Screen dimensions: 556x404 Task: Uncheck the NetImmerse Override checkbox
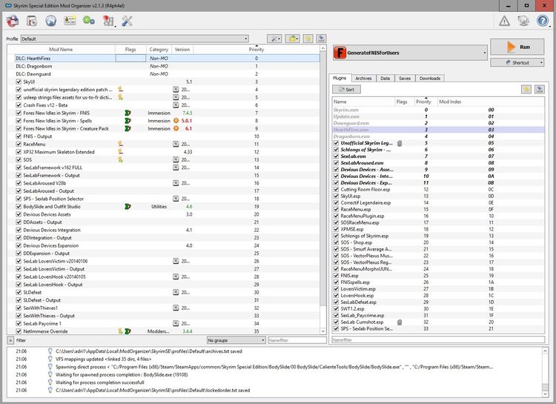click(x=19, y=331)
